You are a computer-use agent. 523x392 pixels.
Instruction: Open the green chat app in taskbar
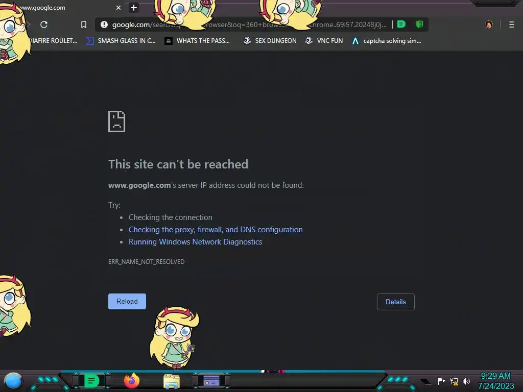pyautogui.click(x=92, y=381)
